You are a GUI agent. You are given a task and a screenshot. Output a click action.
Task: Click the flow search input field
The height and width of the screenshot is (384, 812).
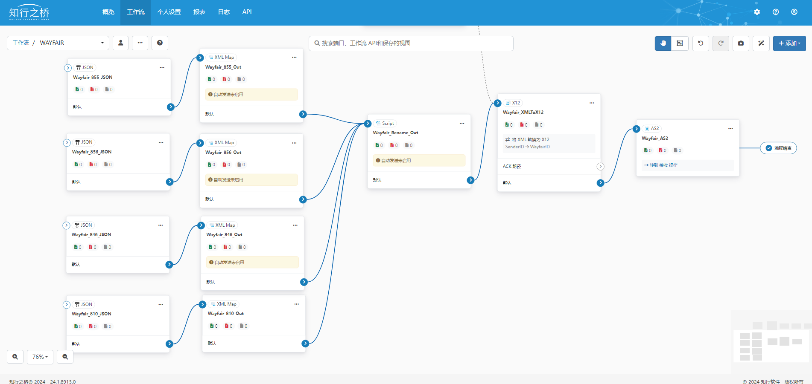click(x=411, y=43)
